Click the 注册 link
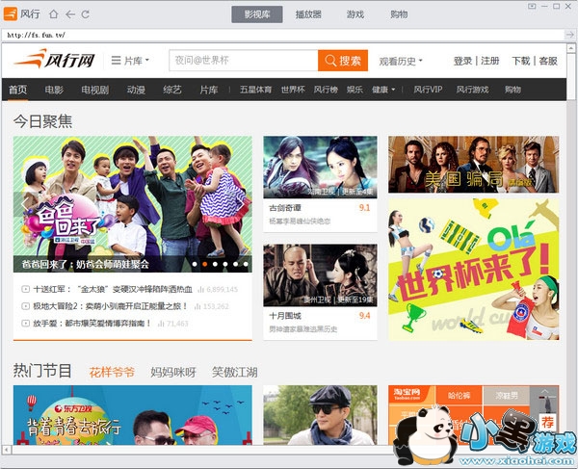This screenshot has height=469, width=578. point(490,61)
